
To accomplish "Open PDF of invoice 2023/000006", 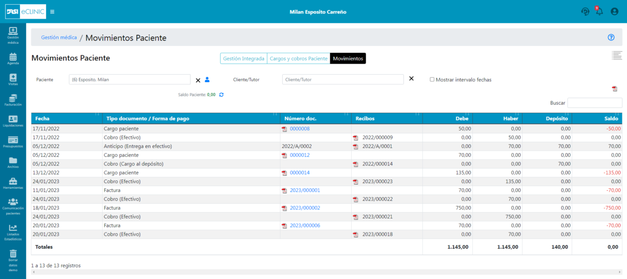I will [x=284, y=226].
